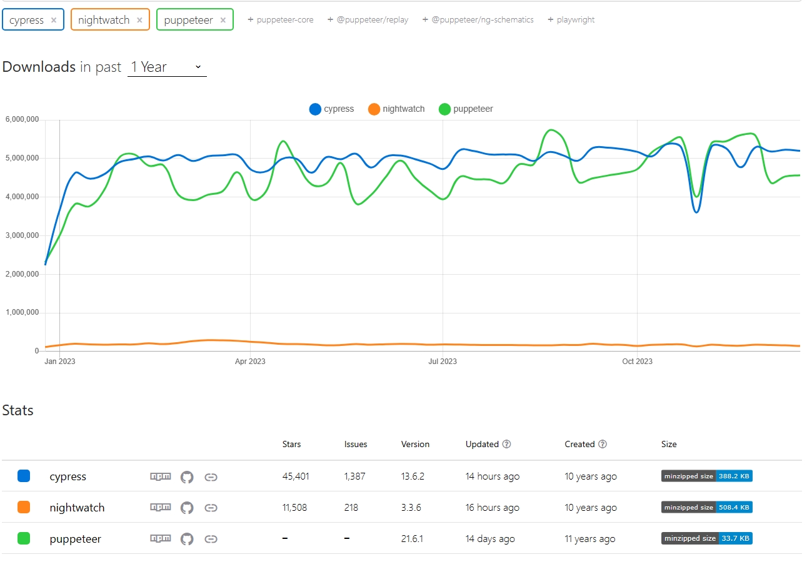Toggle cypress series in chart legend
This screenshot has height=572, width=807.
(331, 109)
